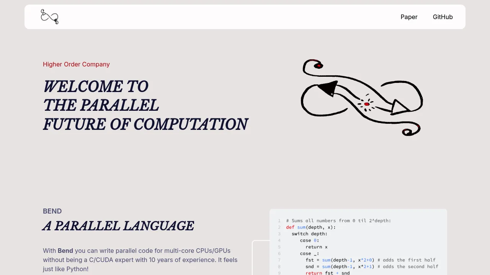
Task: Click code line 'return fst + snd'
Action: 328,273
